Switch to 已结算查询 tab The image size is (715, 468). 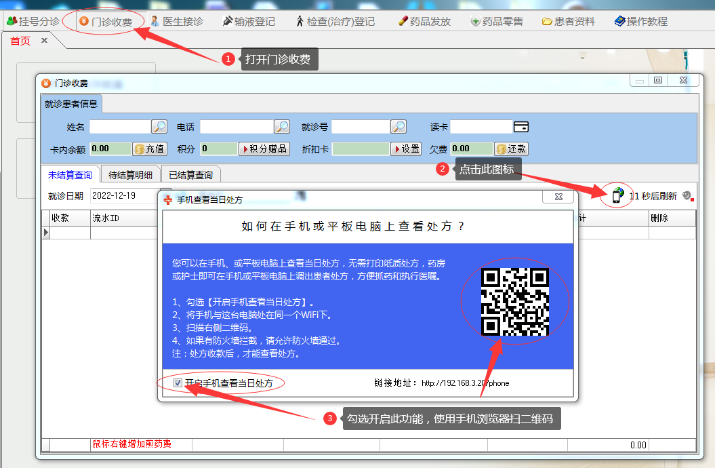[190, 175]
